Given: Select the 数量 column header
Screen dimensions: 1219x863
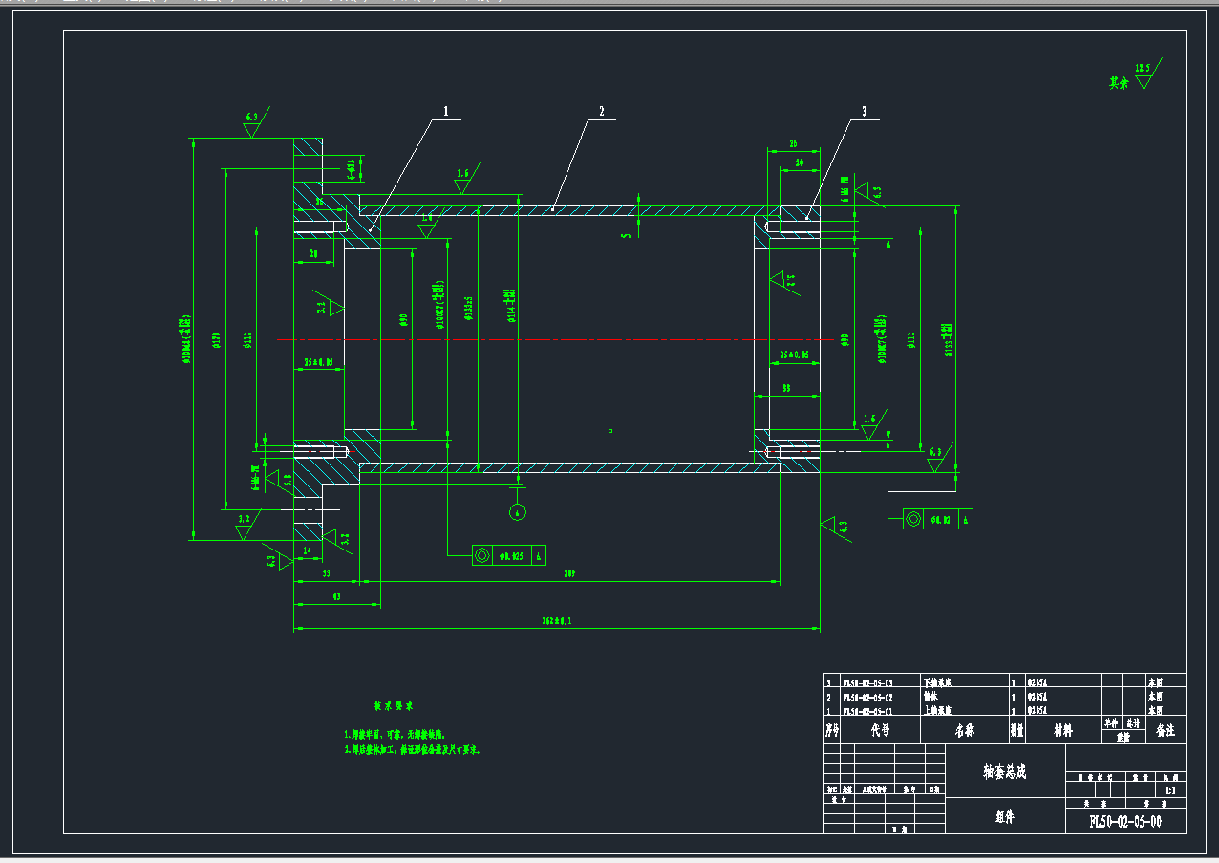Looking at the screenshot, I should click(1017, 730).
